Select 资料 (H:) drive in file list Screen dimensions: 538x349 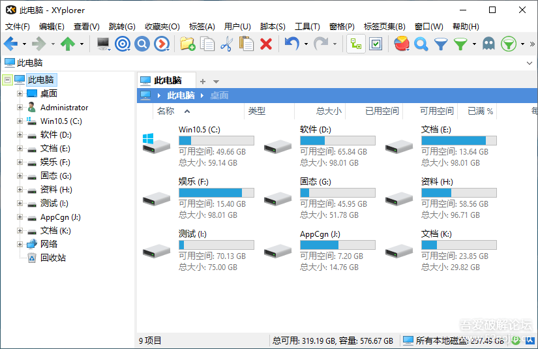(441, 198)
